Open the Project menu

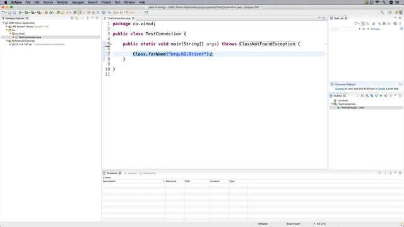tap(106, 3)
